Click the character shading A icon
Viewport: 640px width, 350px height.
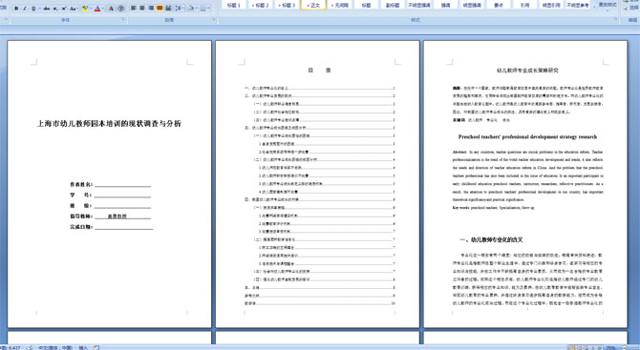[111, 9]
